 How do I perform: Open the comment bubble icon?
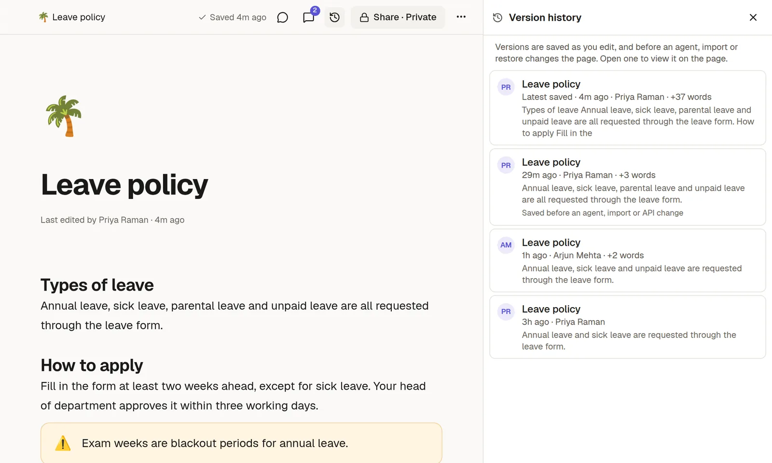coord(283,17)
